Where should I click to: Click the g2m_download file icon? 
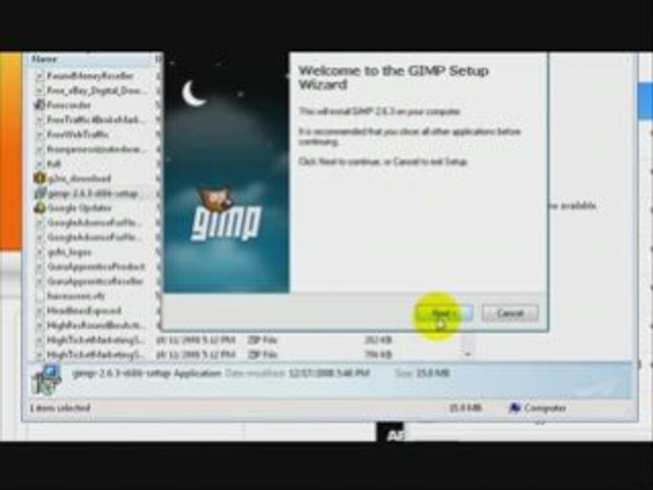[x=39, y=178]
